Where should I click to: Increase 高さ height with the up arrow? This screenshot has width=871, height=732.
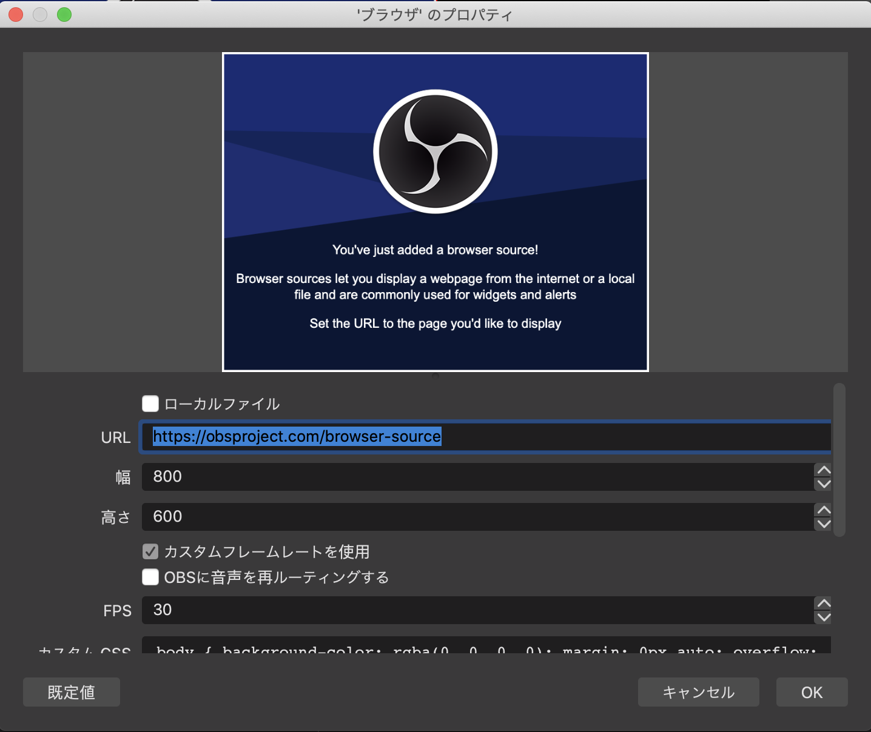[x=823, y=510]
